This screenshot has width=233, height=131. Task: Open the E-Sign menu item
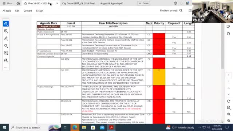click(x=40, y=11)
